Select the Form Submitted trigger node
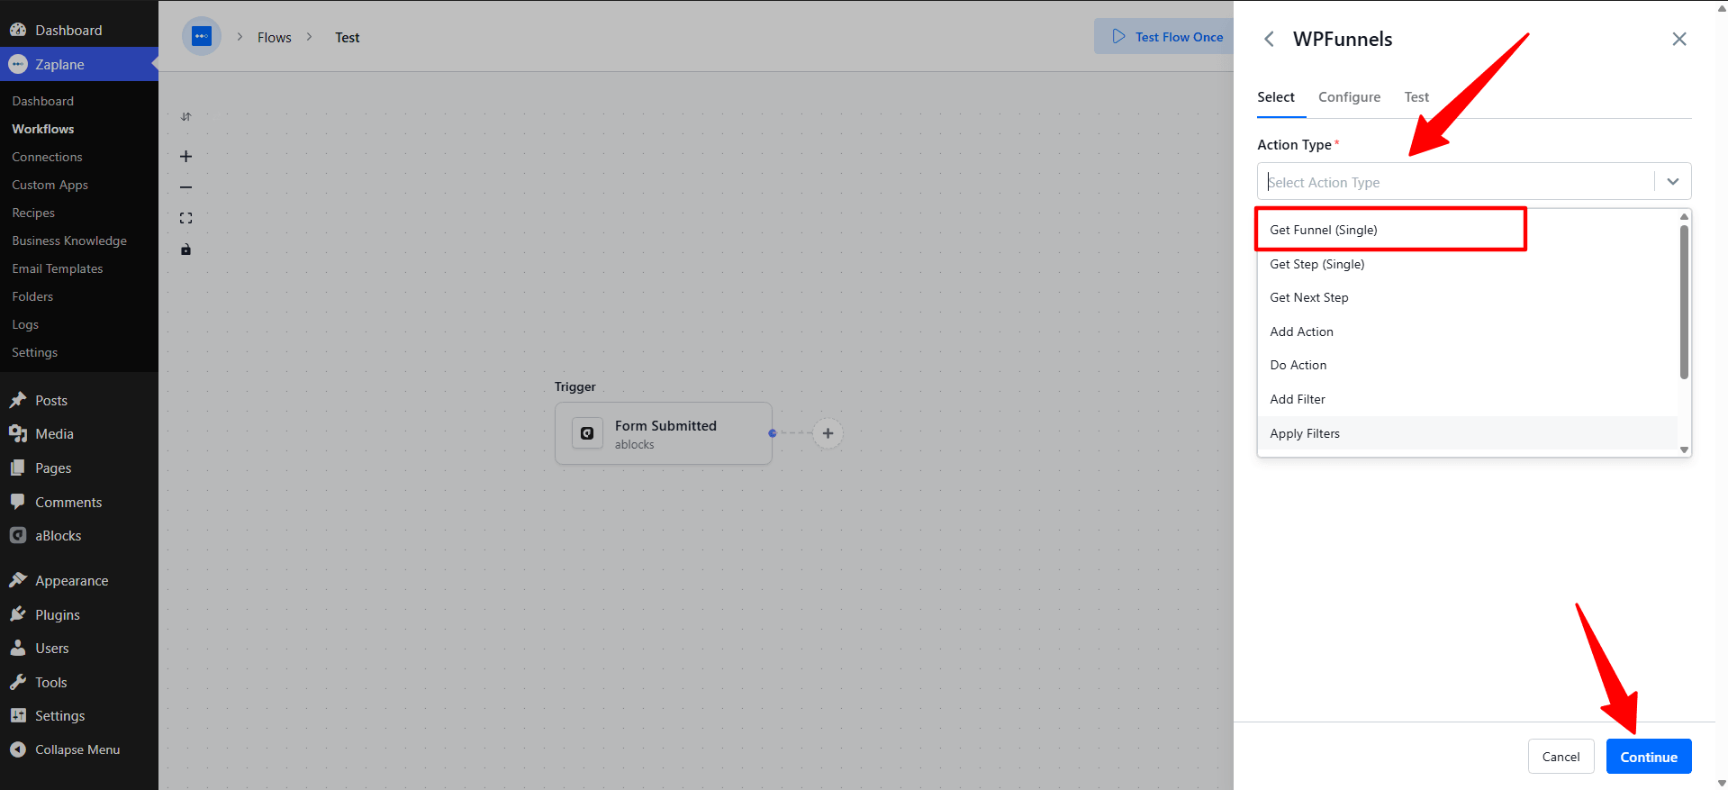This screenshot has width=1728, height=790. (664, 433)
